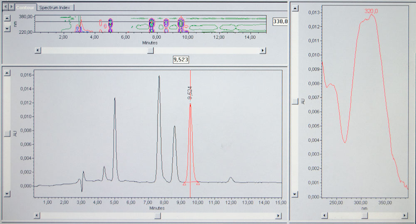The image size is (416, 224).
Task: Click chromatogram vertical scrollbar down arrow
Action: pos(7,194)
